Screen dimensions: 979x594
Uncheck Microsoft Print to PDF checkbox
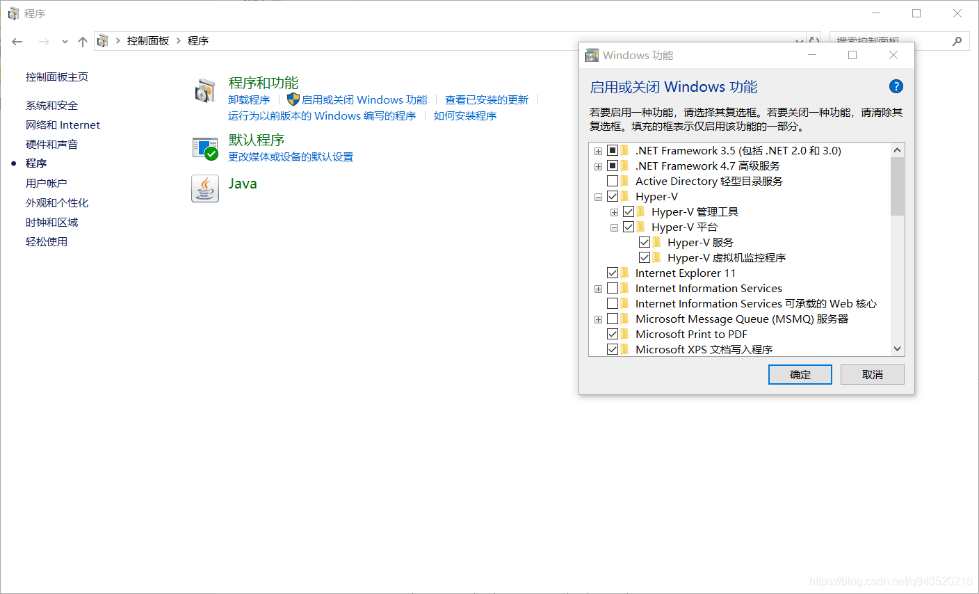click(x=613, y=334)
